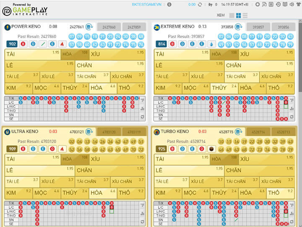Switch to list view layout

pyautogui.click(x=245, y=15)
